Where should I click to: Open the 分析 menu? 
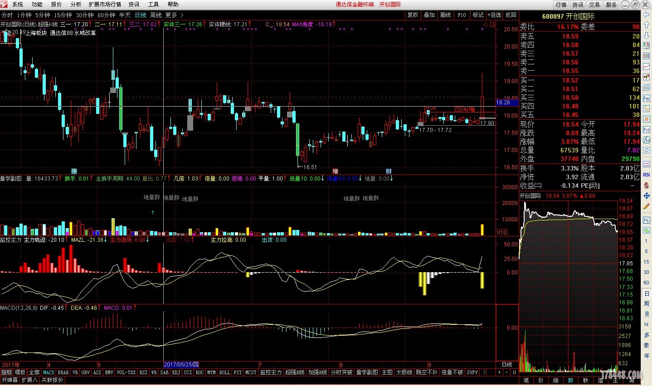(76, 5)
